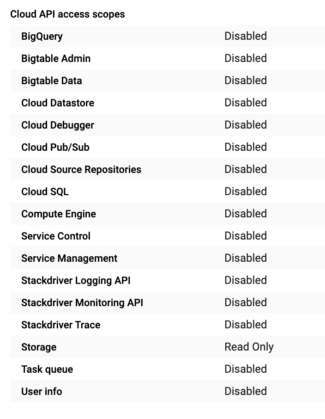Click Disabled status for User info
This screenshot has width=325, height=419.
[x=246, y=391]
